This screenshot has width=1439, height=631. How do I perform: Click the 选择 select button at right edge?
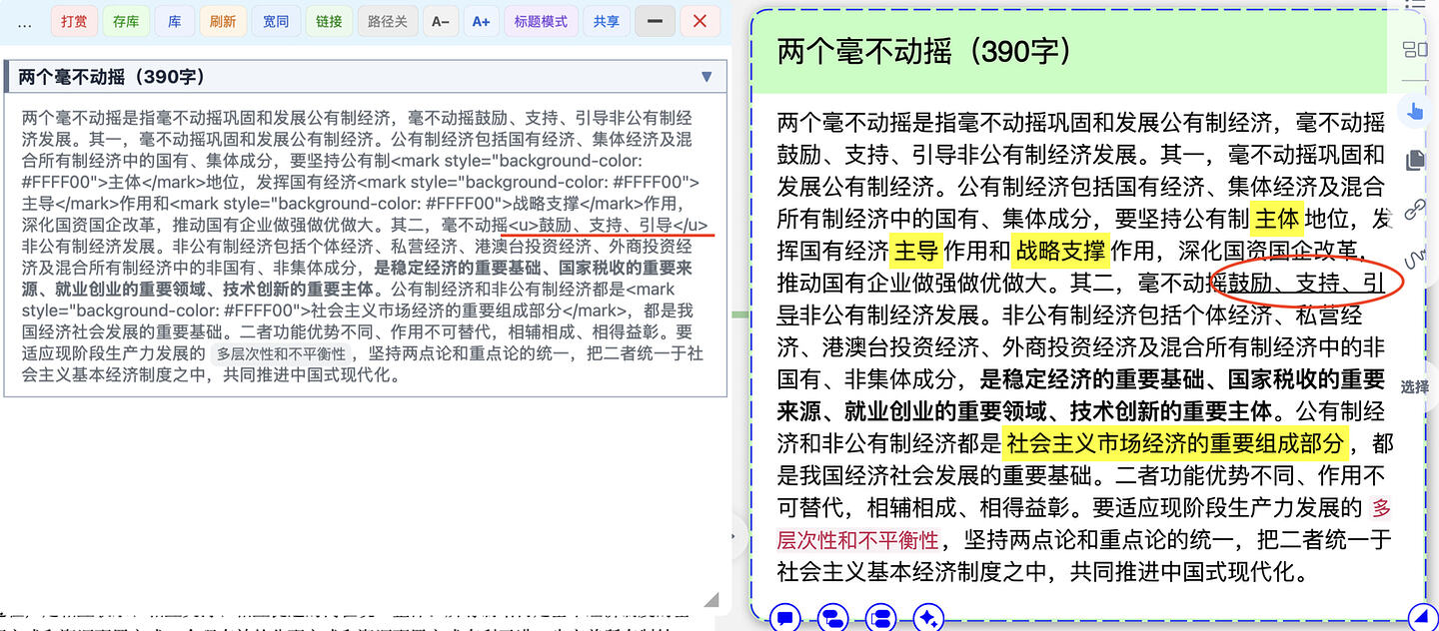(1414, 387)
